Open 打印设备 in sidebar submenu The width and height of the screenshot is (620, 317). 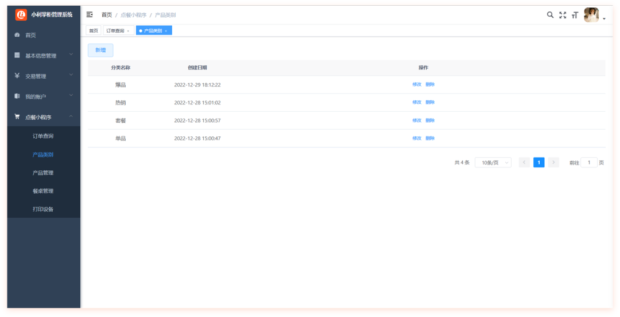point(42,209)
